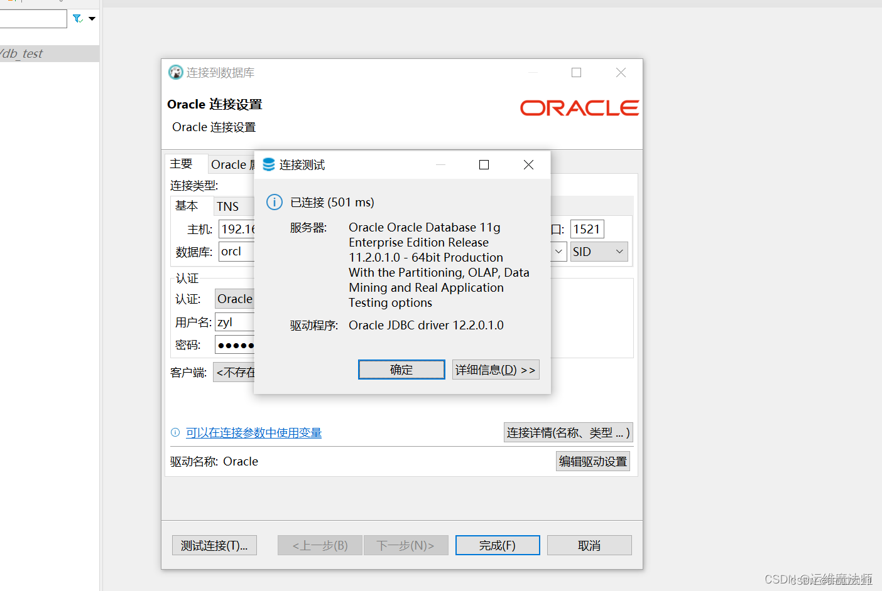Click the DBeaver icon in the 连接到数据库 title bar
The image size is (882, 591).
(x=175, y=73)
